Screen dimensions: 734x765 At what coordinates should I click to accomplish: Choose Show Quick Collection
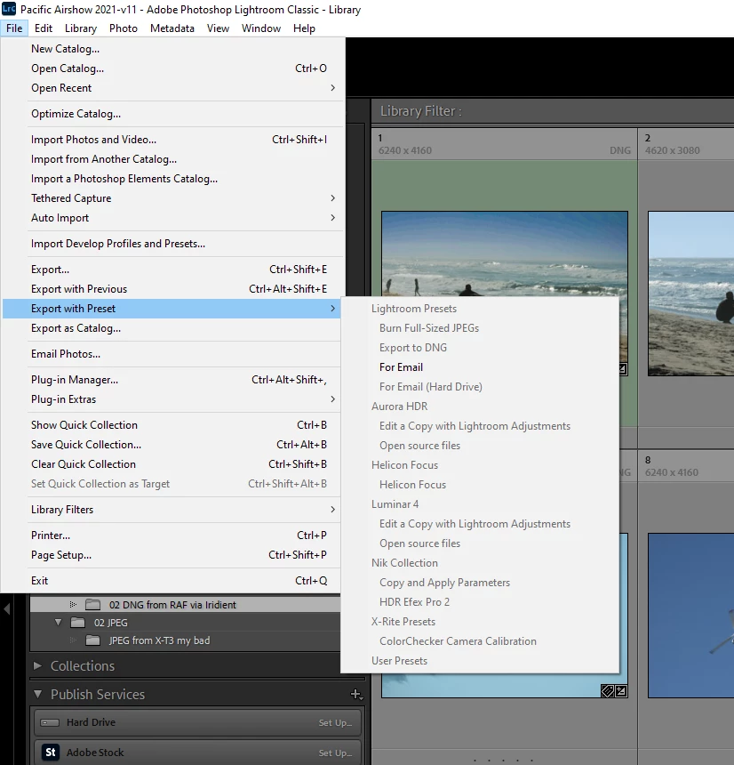(172, 425)
